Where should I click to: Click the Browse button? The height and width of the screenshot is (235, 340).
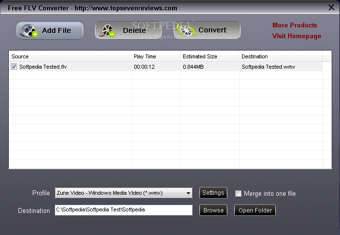(x=213, y=210)
